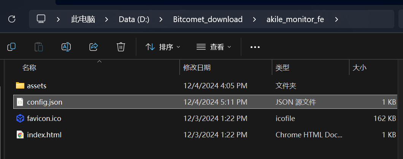Click the share icon in the toolbar
Viewport: 403px width, 159px height.
point(94,47)
